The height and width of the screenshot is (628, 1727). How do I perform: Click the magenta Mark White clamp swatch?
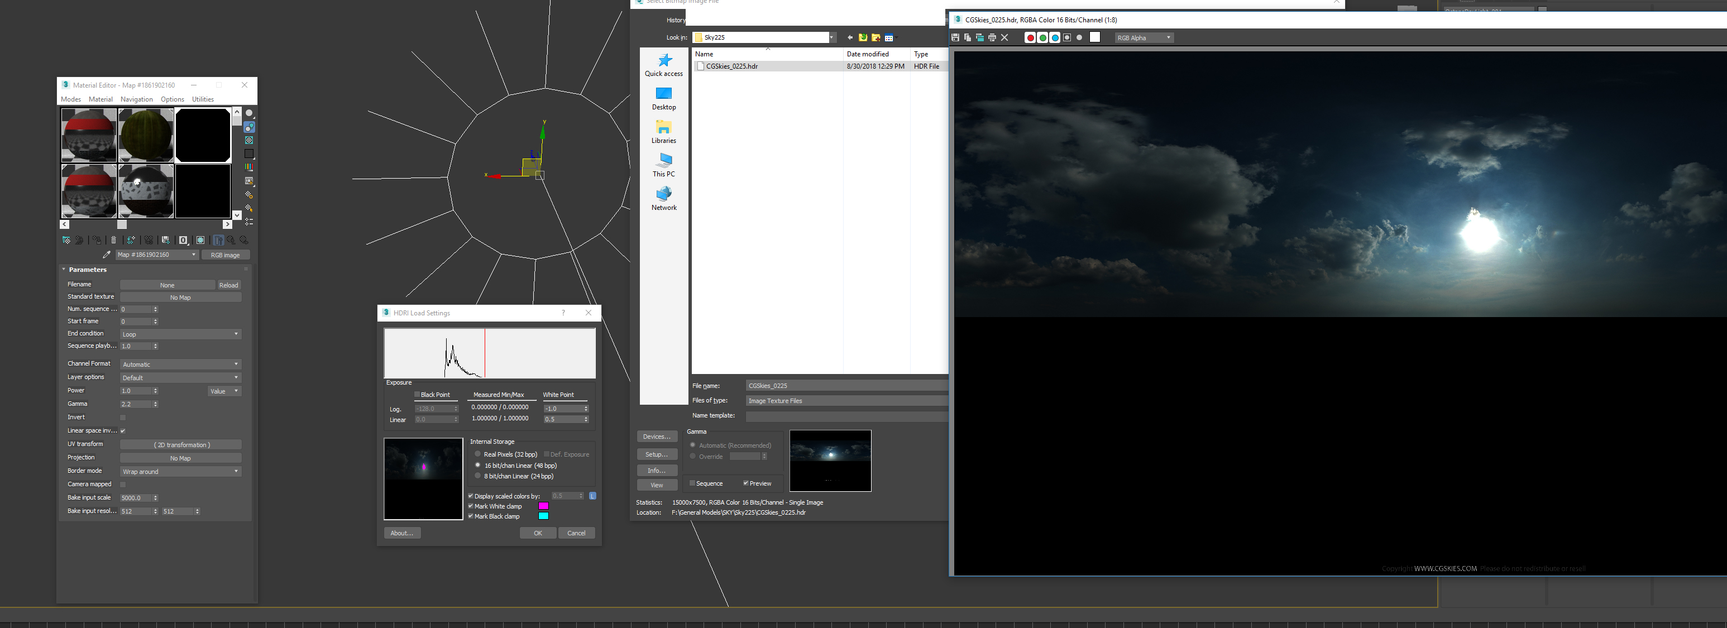(544, 507)
